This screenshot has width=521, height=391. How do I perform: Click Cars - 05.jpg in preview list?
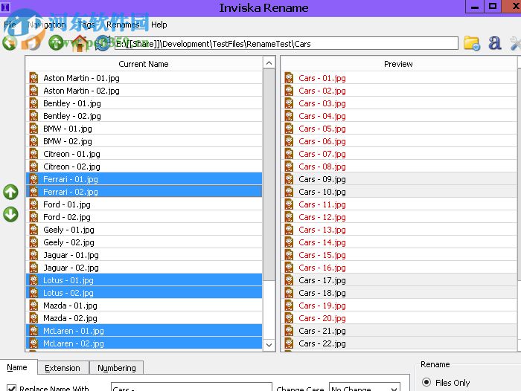tap(399, 128)
